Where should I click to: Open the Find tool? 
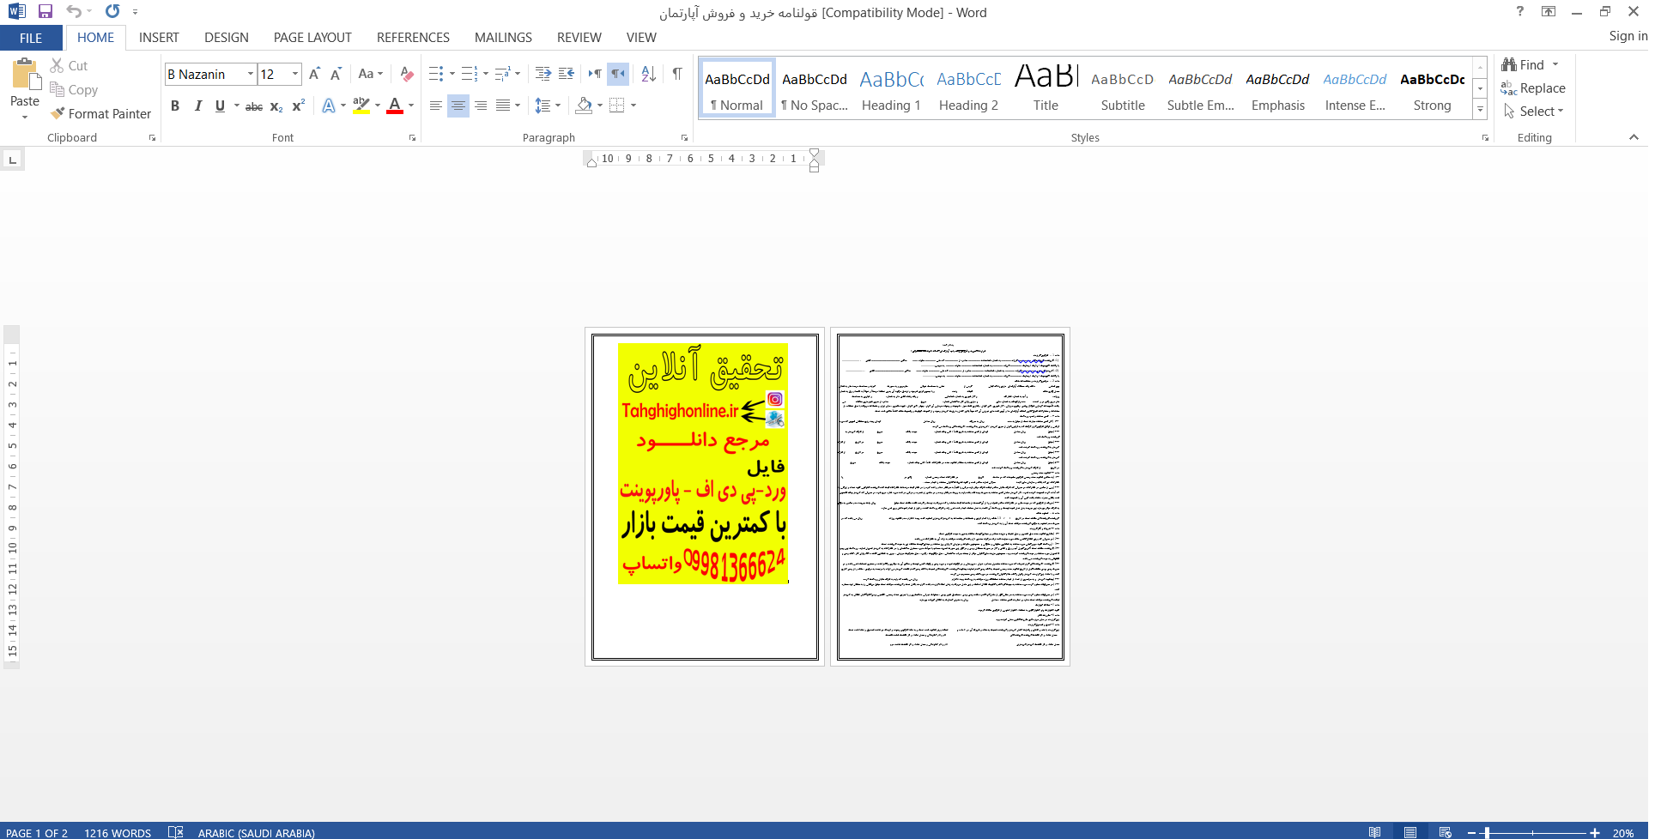1524,64
